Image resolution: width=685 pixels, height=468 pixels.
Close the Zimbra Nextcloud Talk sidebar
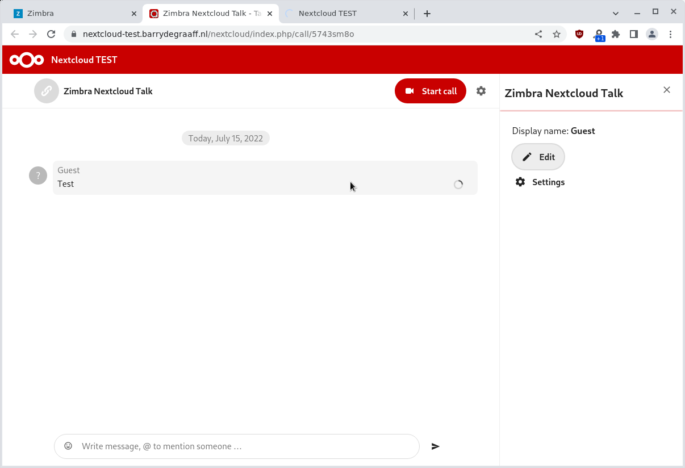[667, 90]
